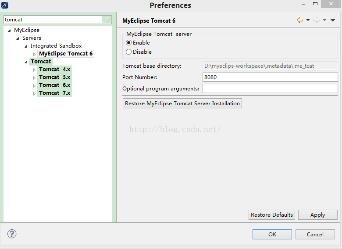Select the Enable radio button
The height and width of the screenshot is (249, 342).
click(x=128, y=42)
